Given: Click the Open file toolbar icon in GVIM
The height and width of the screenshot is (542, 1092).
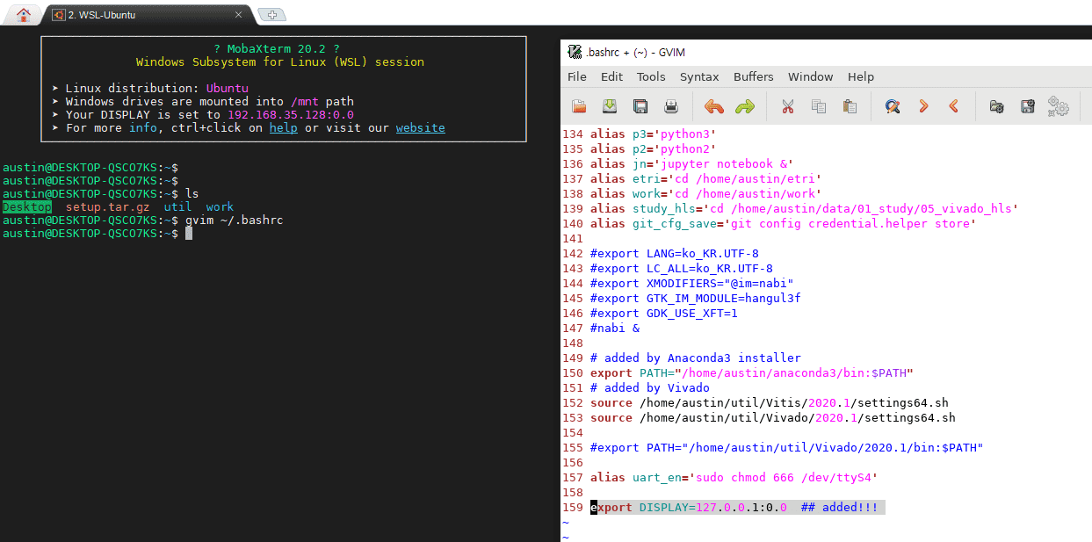Looking at the screenshot, I should pyautogui.click(x=579, y=106).
